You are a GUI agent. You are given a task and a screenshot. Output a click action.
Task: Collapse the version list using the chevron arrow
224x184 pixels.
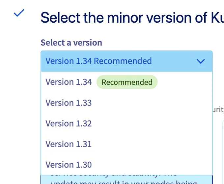(x=201, y=61)
